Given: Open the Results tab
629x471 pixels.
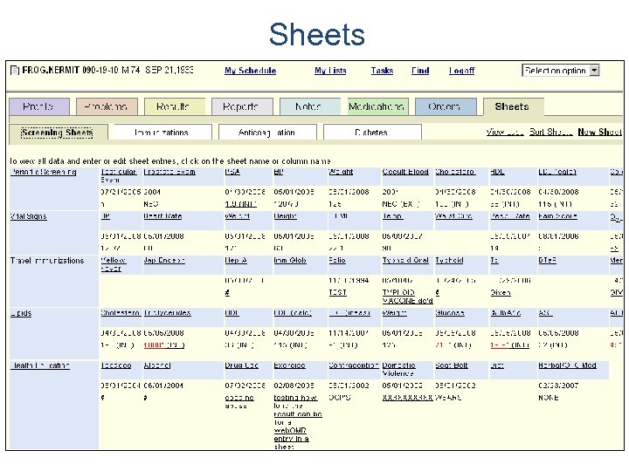Looking at the screenshot, I should pyautogui.click(x=174, y=106).
